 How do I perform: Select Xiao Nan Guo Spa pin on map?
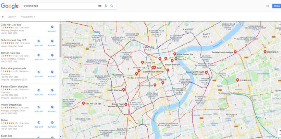click(83, 103)
